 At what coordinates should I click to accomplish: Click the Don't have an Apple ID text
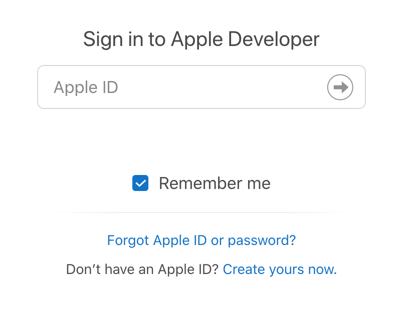[x=142, y=269]
